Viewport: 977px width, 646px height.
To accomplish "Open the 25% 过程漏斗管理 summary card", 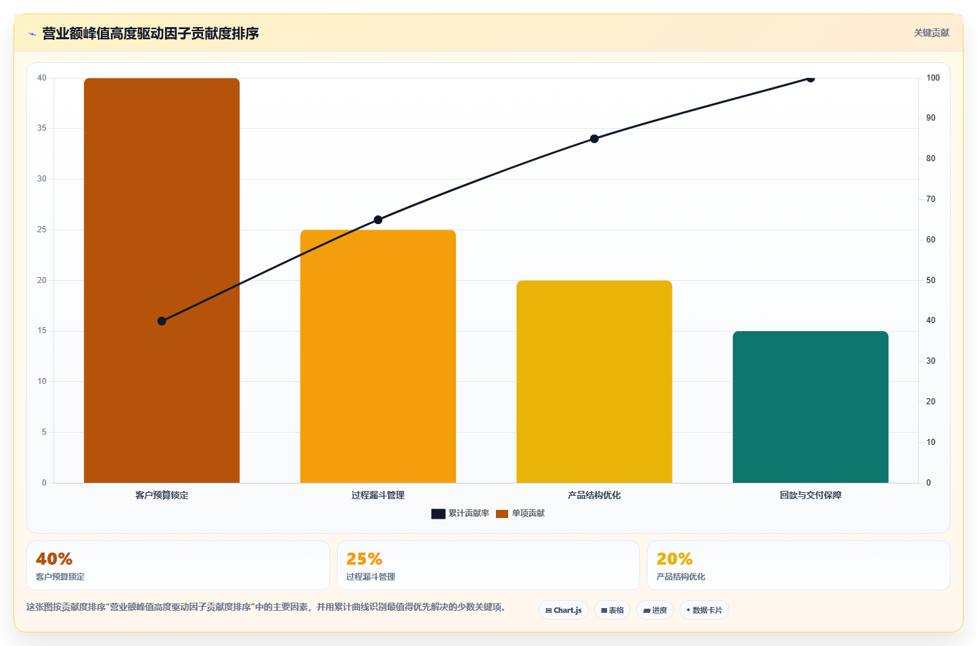I will (x=488, y=565).
